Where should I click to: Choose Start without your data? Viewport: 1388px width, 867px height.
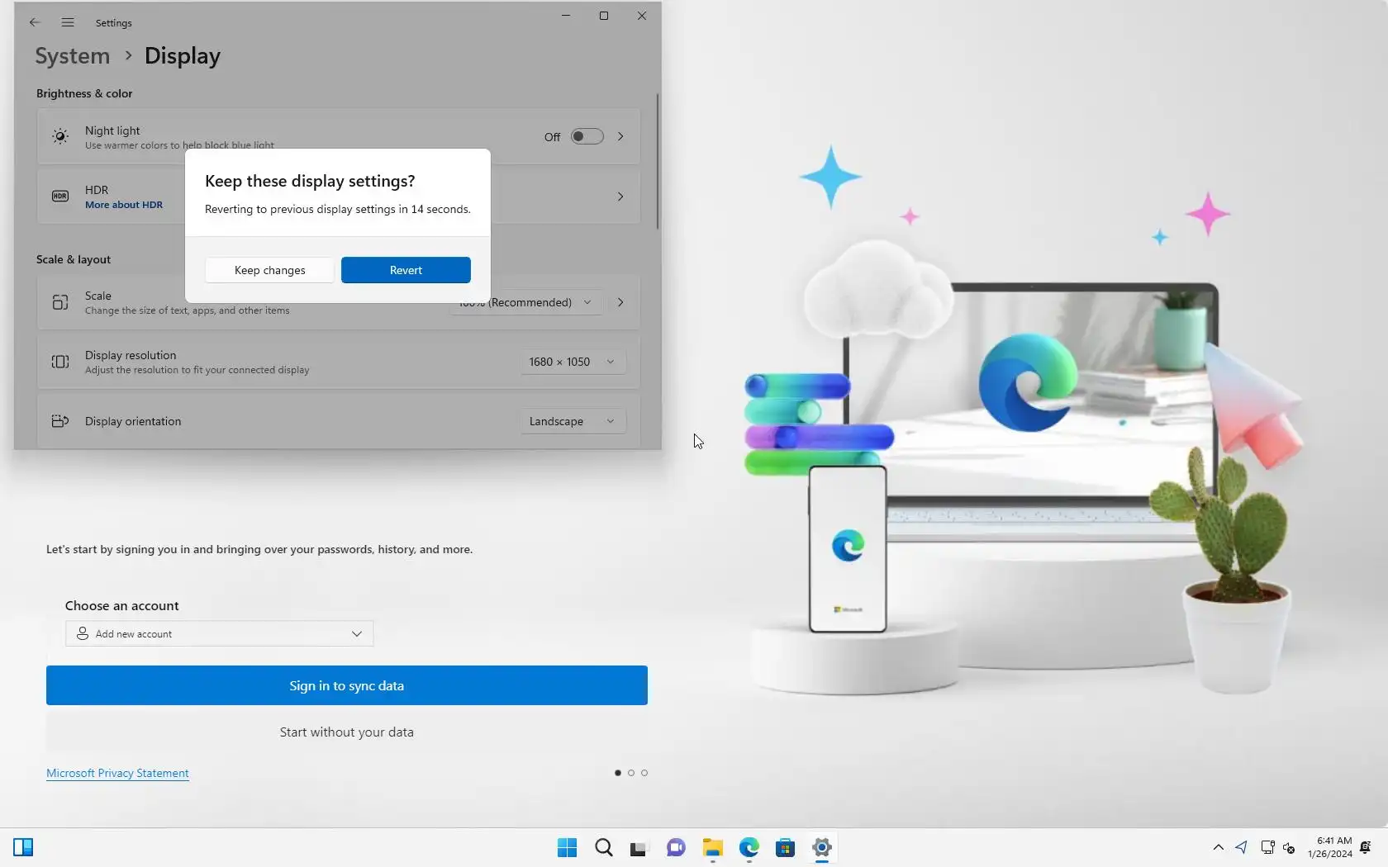(x=347, y=732)
